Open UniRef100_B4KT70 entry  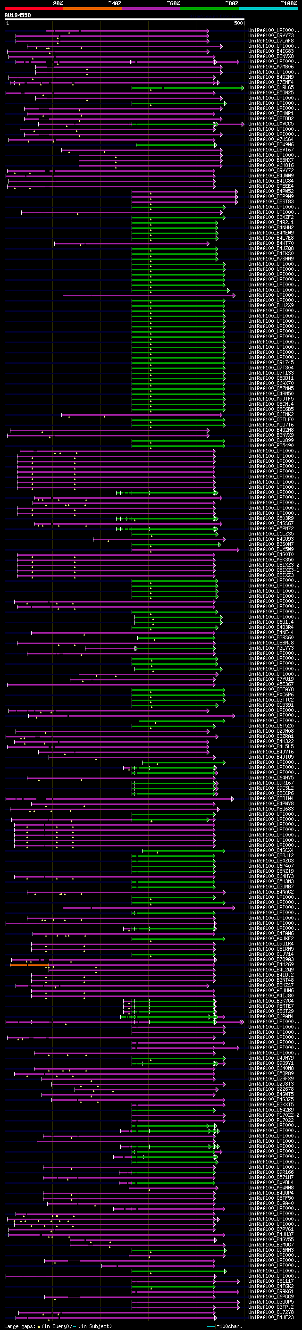(x=271, y=244)
